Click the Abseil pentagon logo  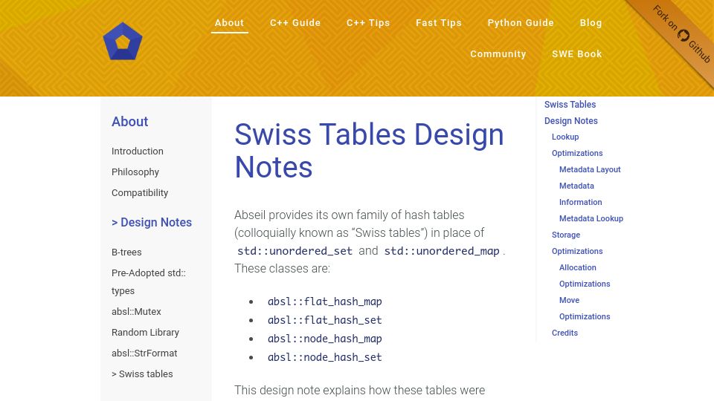[123, 42]
